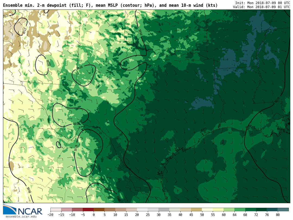Pick the colorbar swatch between 35 and 40
Image resolution: width=293 pixels, height=220 pixels.
(175, 209)
